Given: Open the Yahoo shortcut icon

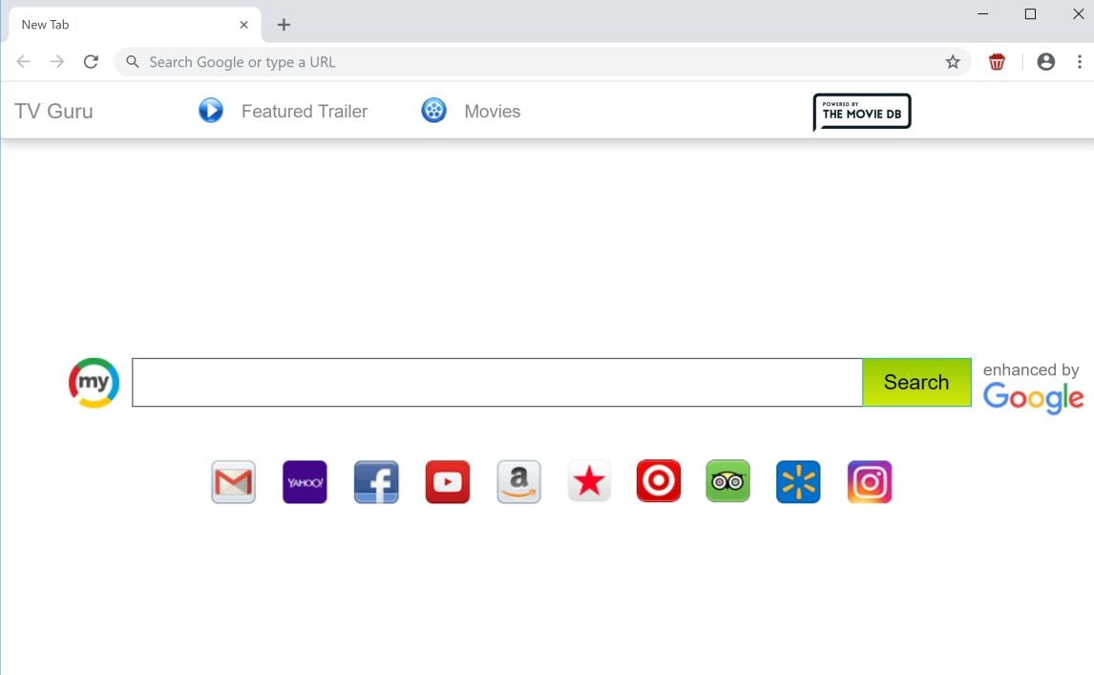Looking at the screenshot, I should [x=305, y=481].
